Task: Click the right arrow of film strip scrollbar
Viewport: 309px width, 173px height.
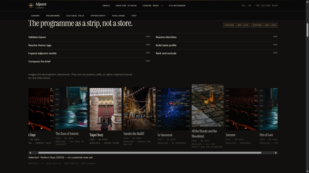Action: click(276, 153)
